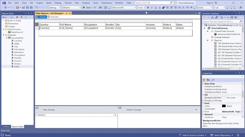The image size is (245, 137).
Task: Select Alphabetical sort in Properties panel
Action: tap(208, 80)
